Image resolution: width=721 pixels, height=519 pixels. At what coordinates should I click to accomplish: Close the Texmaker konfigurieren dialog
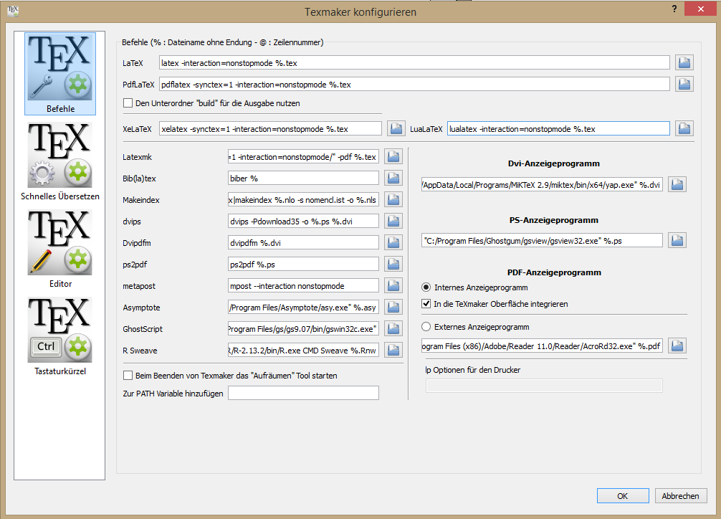click(x=700, y=9)
